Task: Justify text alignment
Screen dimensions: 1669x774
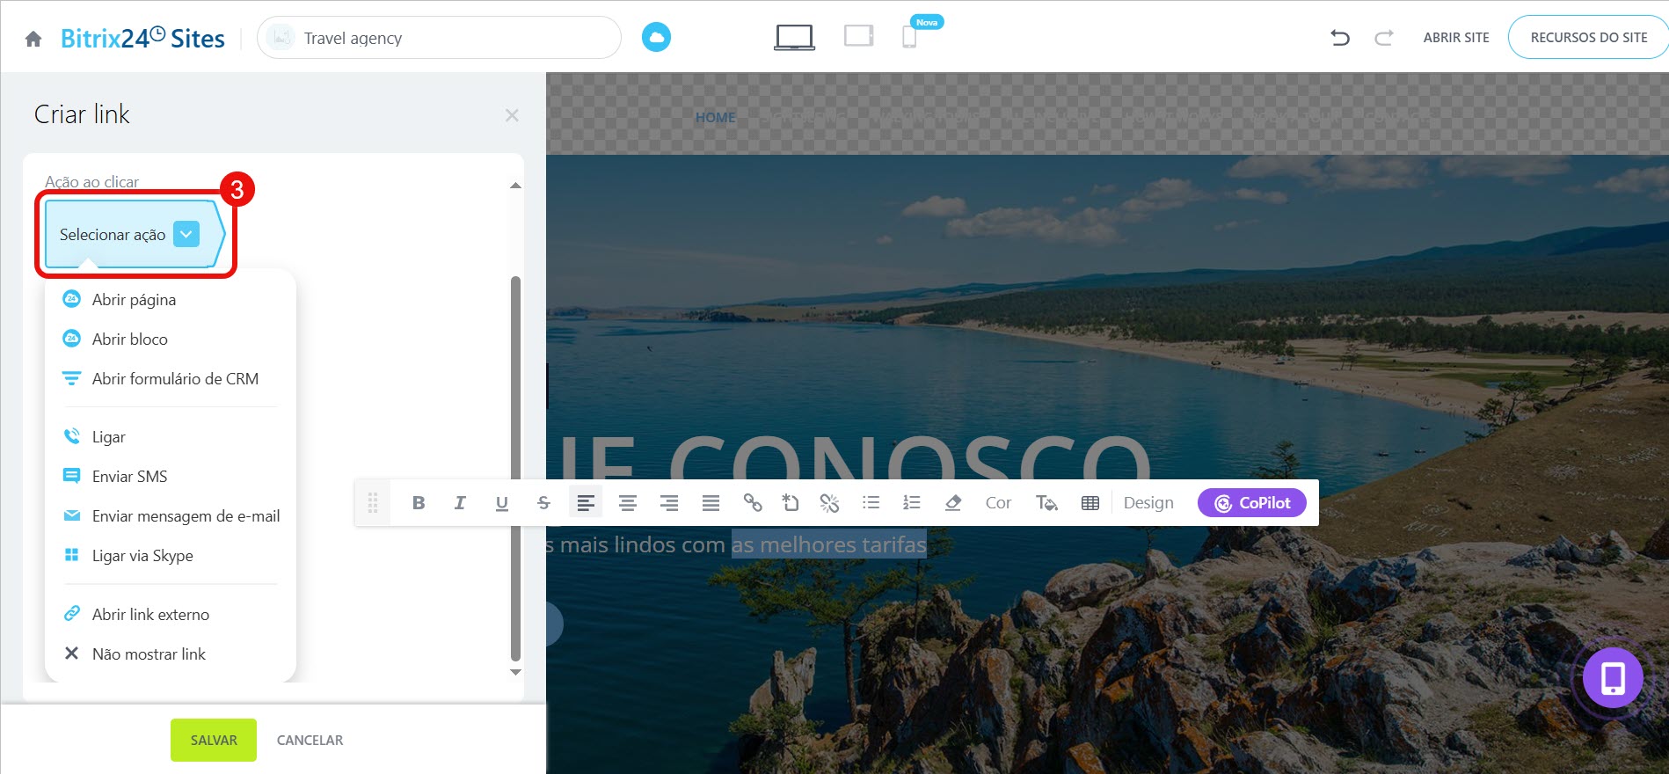Action: pos(711,503)
